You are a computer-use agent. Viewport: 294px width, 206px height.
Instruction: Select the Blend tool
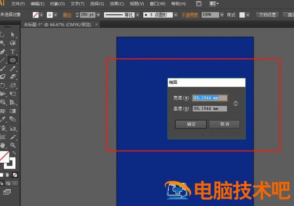(x=13, y=119)
